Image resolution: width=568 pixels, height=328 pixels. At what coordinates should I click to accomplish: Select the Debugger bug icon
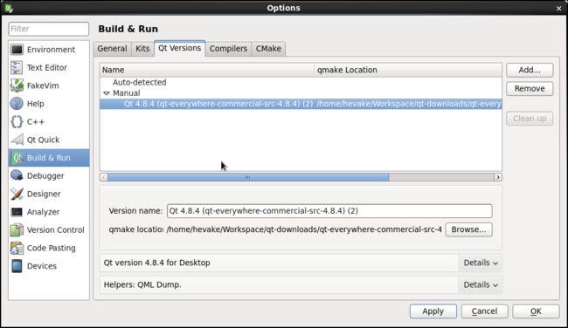point(17,175)
